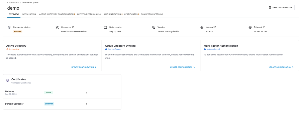Viewport: 301px width, 124px height.
Task: Click the External IP globe icon
Action: pos(250,27)
